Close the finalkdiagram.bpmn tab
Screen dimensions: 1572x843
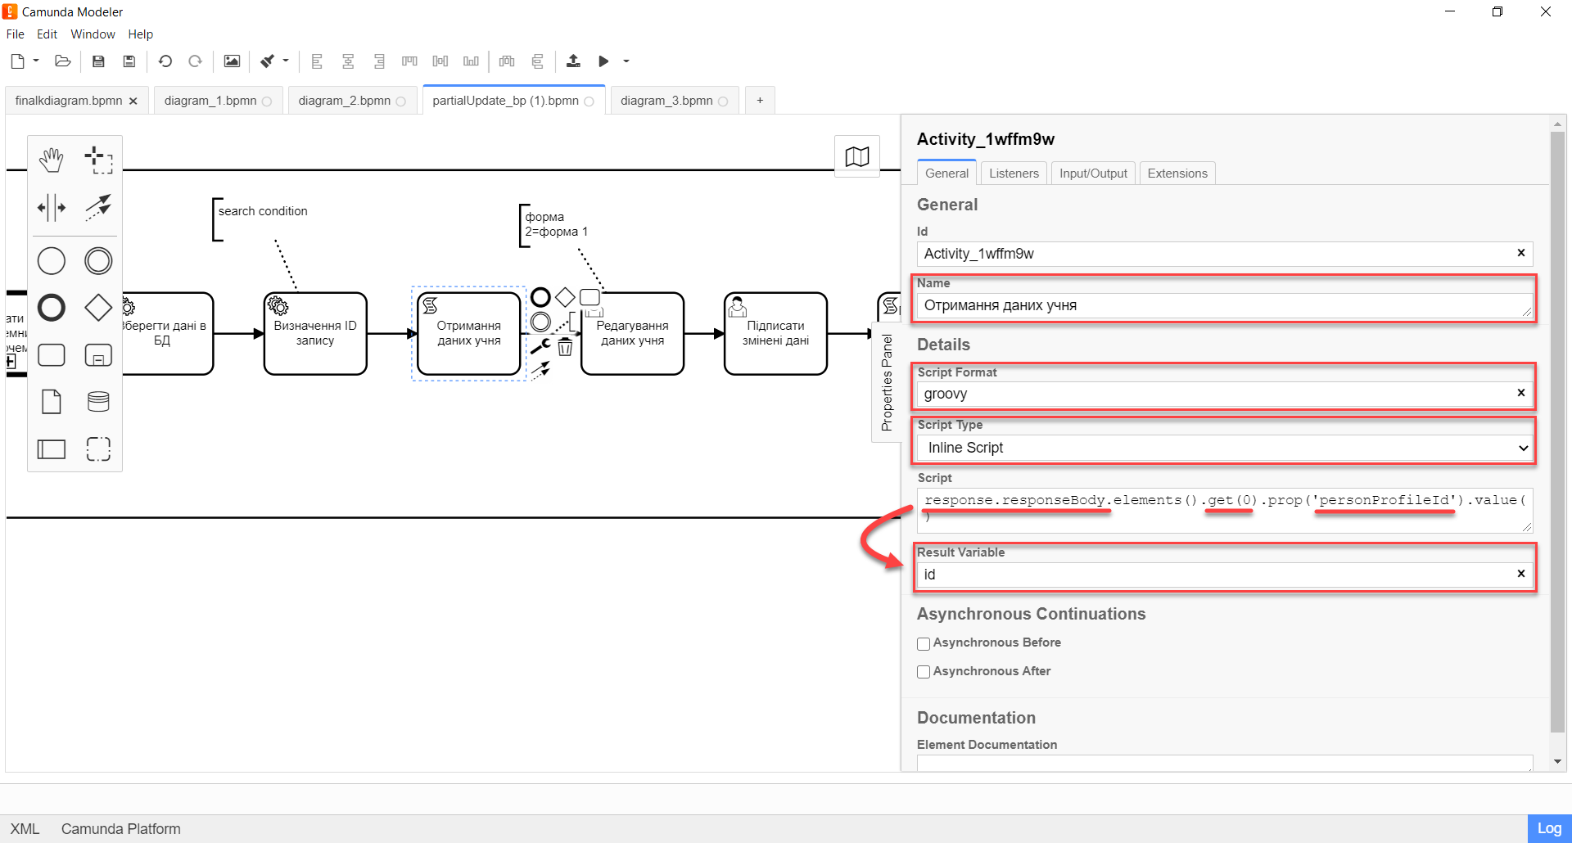133,101
